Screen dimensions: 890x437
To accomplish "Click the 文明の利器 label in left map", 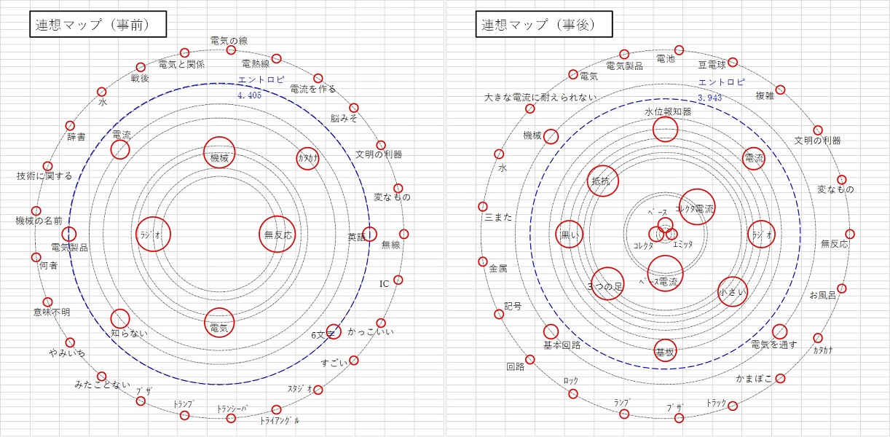I will point(378,154).
